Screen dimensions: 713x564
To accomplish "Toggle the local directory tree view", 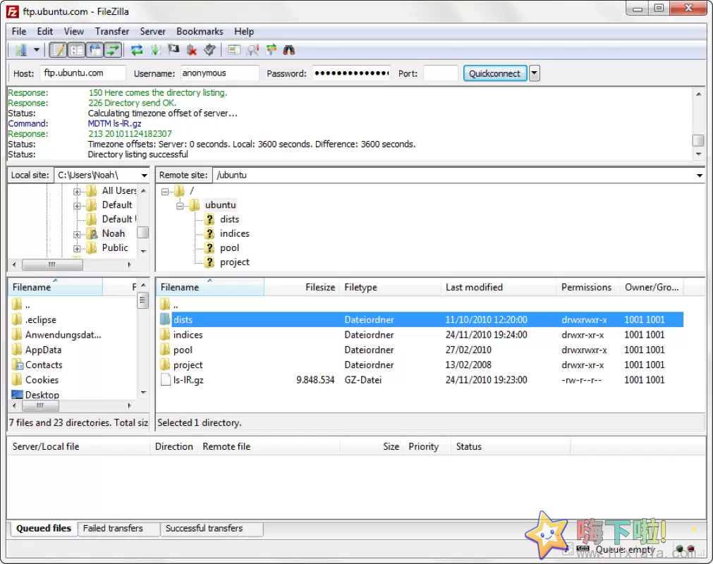I will (75, 49).
